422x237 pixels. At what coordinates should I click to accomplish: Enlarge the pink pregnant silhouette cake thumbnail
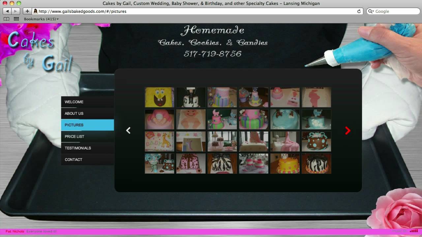click(x=316, y=97)
